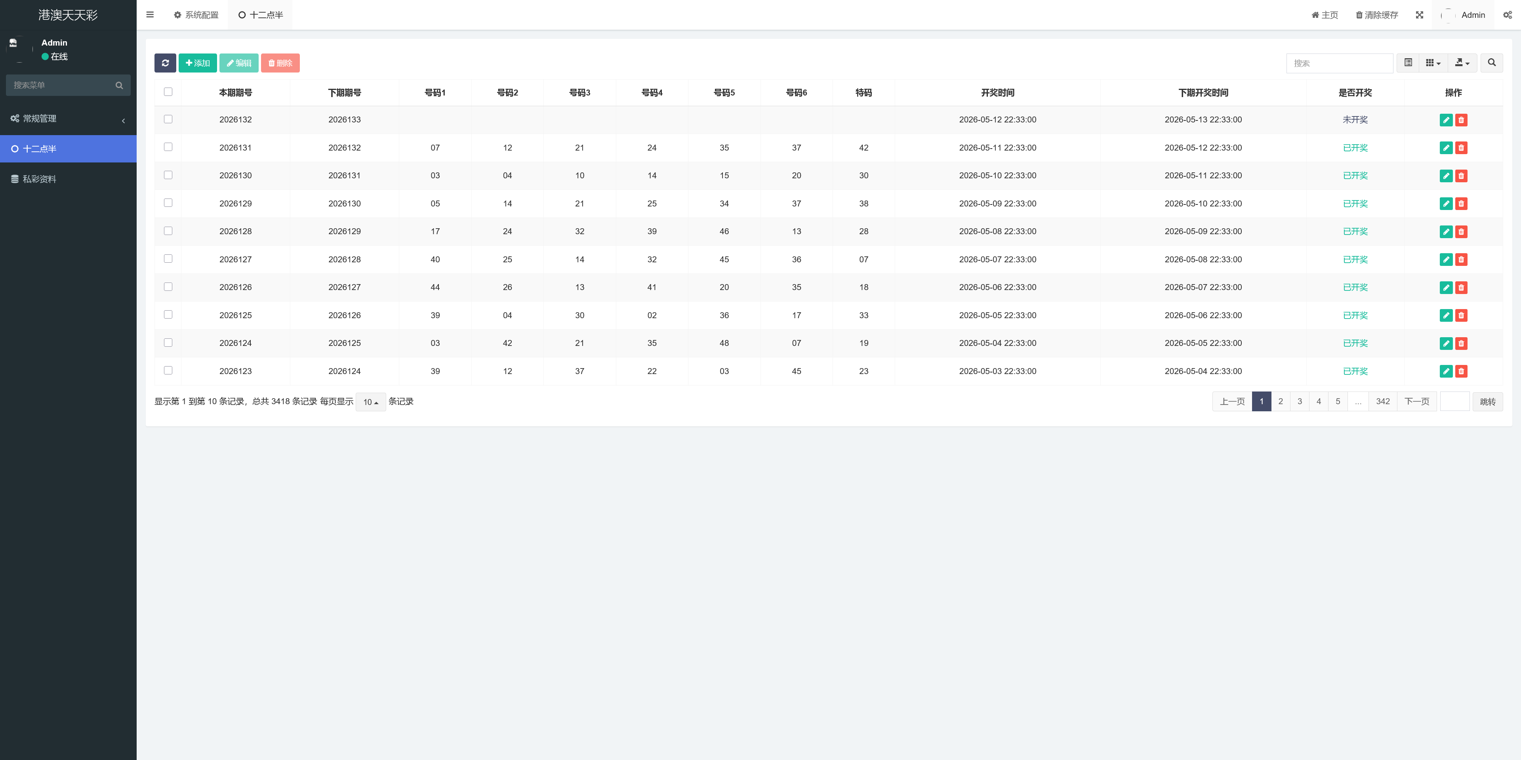Click the green 添加 button

[x=198, y=63]
